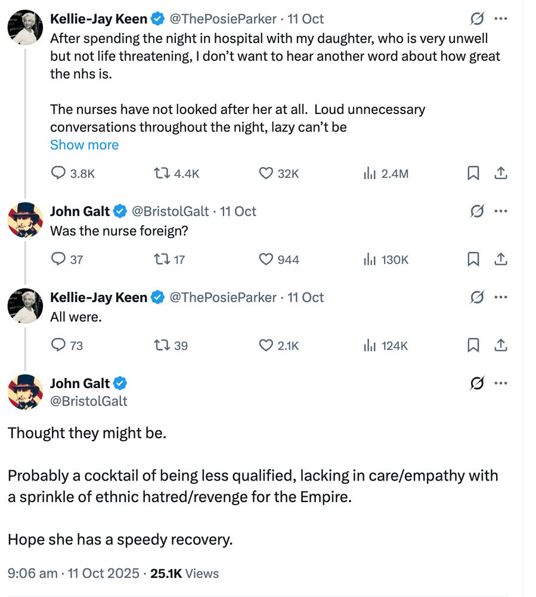Repost the 'All were.' tweet
536x597 pixels.
point(160,345)
